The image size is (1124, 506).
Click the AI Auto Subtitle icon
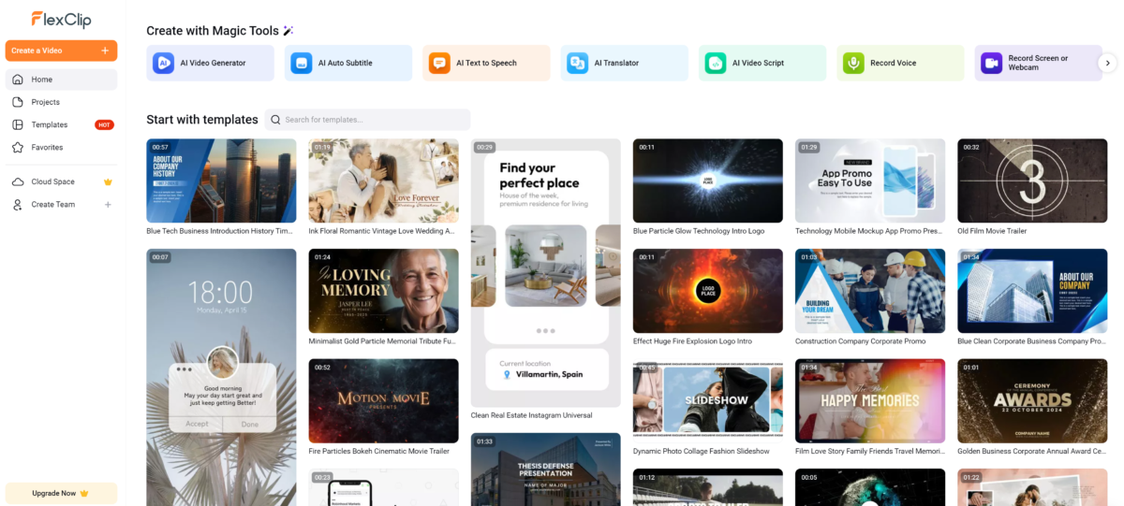302,63
